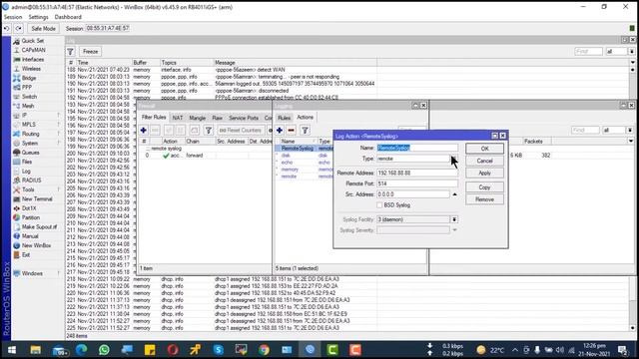Switch to Actions tab in Logging window
The height and width of the screenshot is (359, 639).
point(306,118)
